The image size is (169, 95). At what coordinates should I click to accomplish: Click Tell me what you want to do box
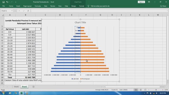(100, 6)
